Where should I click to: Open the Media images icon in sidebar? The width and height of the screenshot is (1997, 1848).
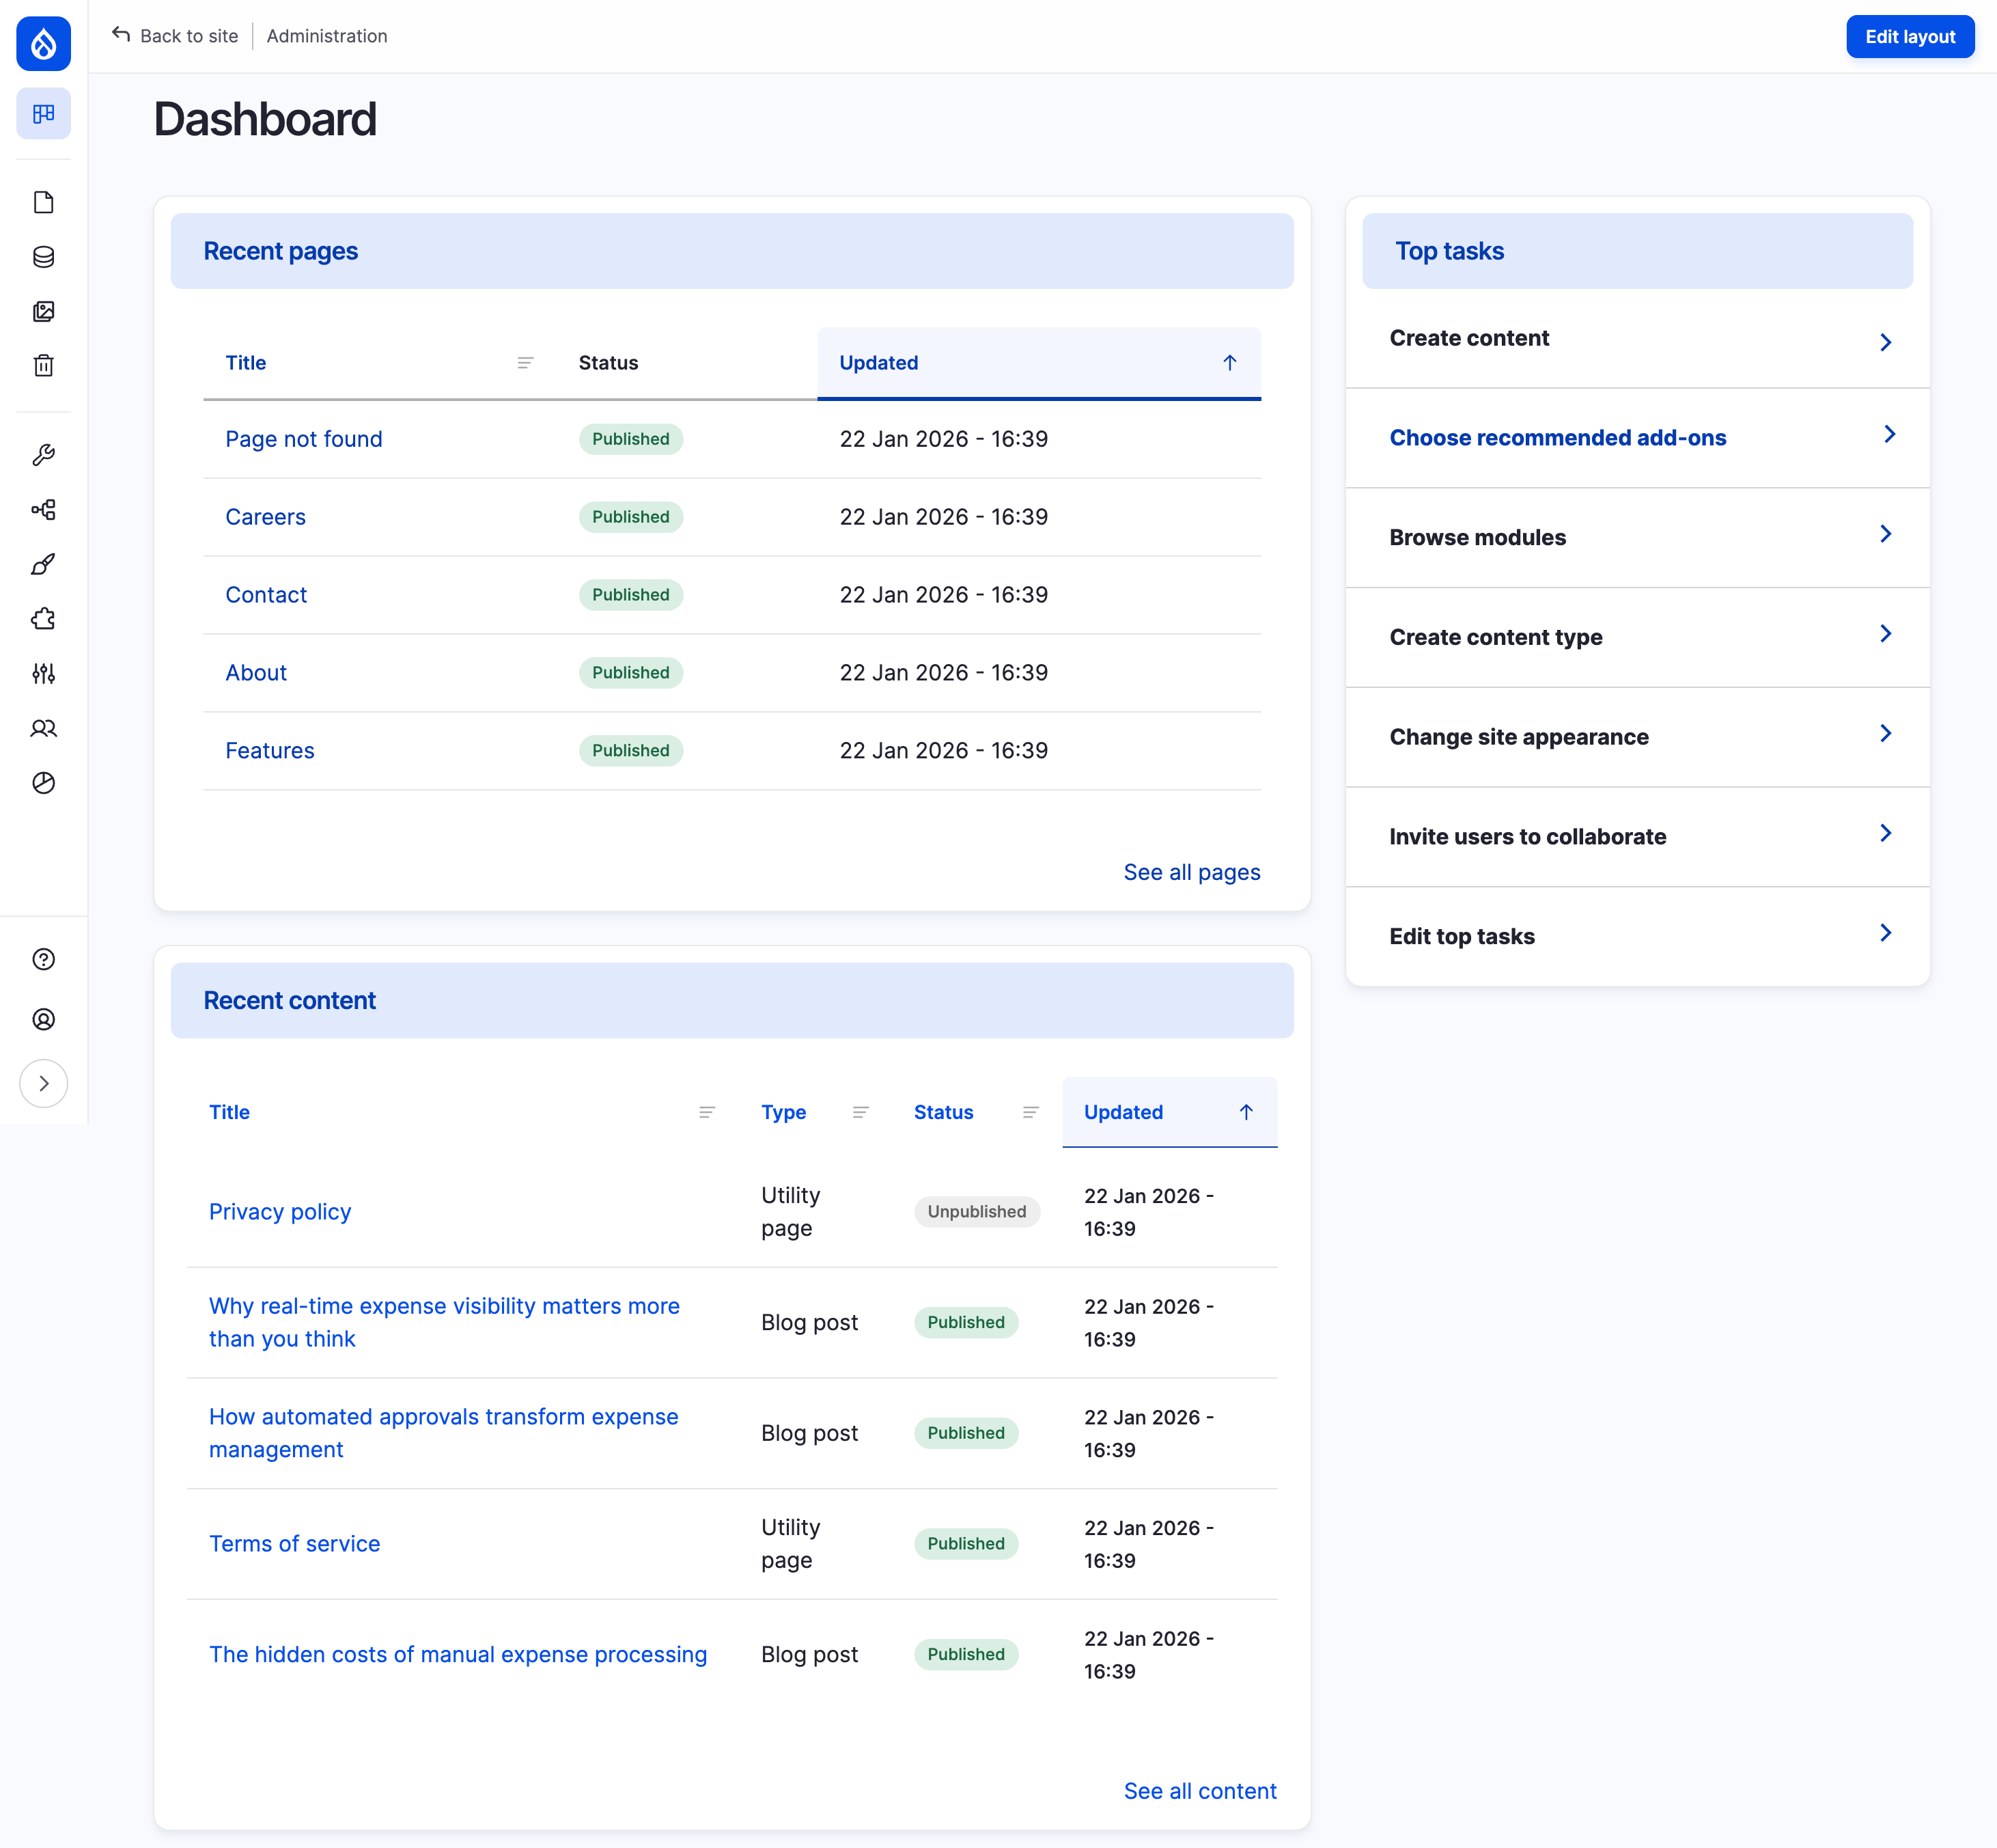coord(43,311)
